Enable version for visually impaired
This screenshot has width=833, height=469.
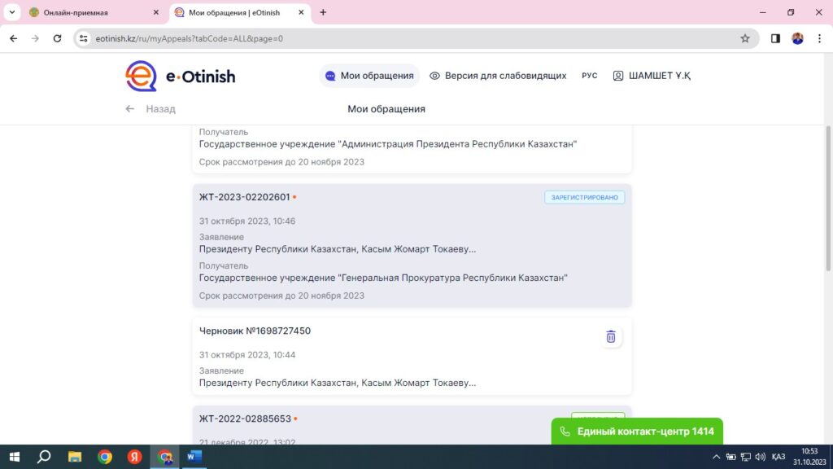498,76
